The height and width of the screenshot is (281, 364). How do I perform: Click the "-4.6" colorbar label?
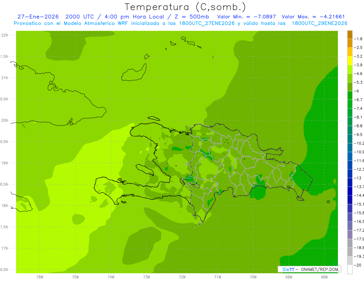coord(359,74)
